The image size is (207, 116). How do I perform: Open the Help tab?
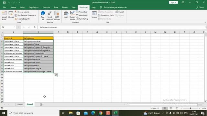point(93,7)
